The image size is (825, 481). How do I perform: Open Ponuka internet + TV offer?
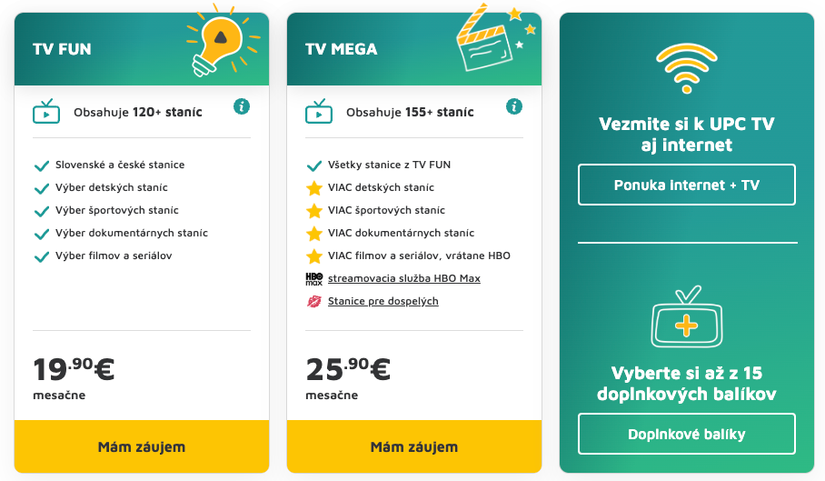point(687,185)
